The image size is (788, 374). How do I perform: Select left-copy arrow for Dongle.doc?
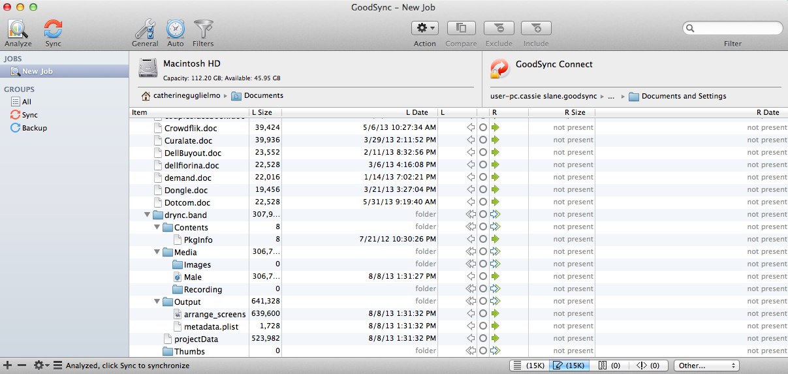(x=469, y=190)
